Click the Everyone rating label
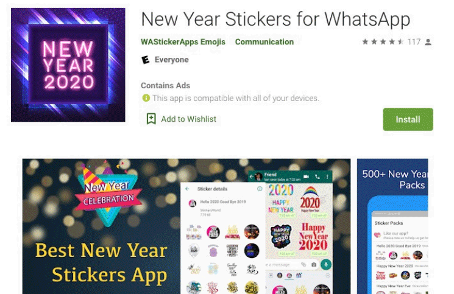 coord(171,60)
